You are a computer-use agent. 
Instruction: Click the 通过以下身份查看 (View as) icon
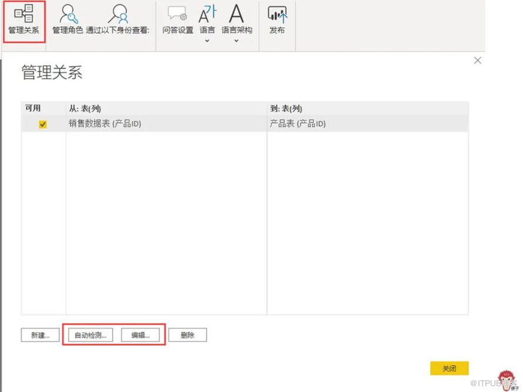click(x=119, y=14)
